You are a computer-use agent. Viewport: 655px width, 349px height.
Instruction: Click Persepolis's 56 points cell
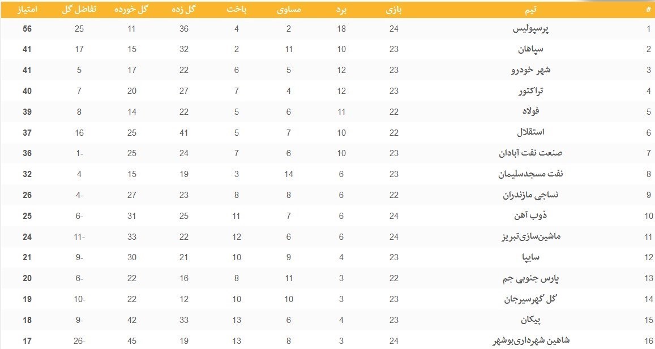27,29
